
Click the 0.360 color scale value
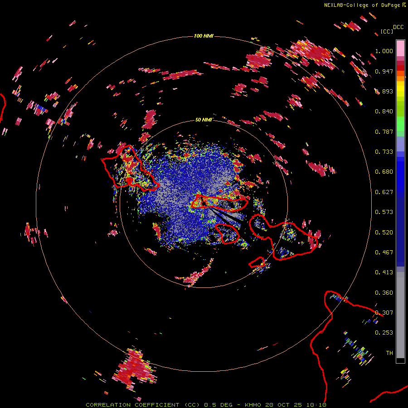[384, 293]
